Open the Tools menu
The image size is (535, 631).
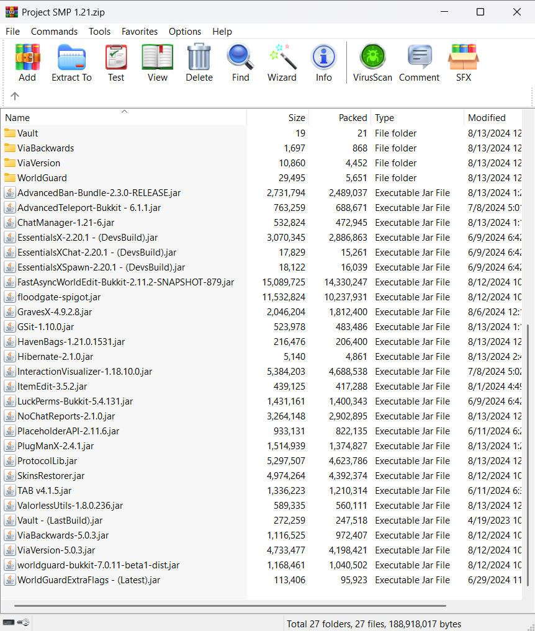(99, 32)
